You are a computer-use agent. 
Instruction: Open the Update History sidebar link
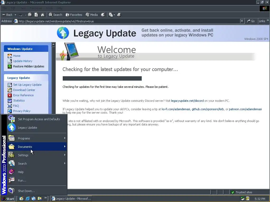point(23,61)
